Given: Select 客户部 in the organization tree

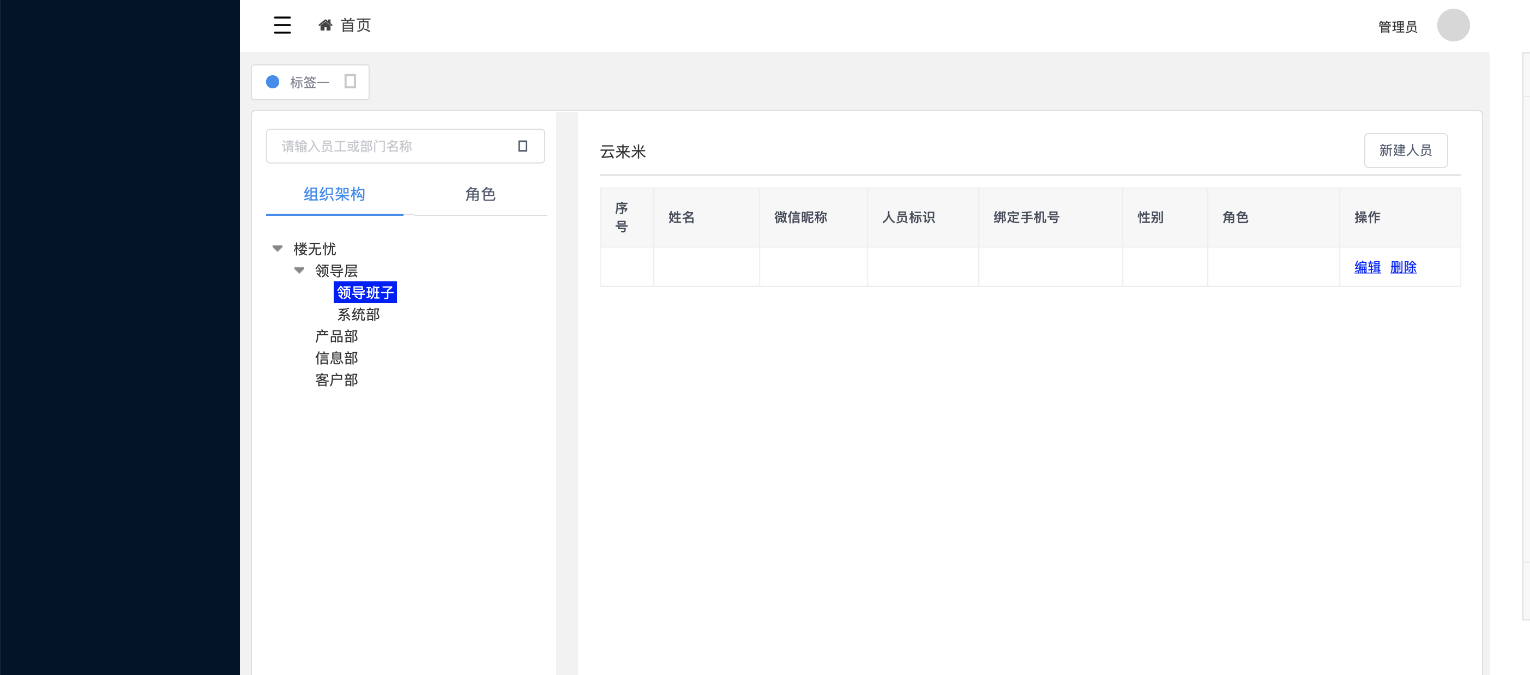Looking at the screenshot, I should [337, 380].
